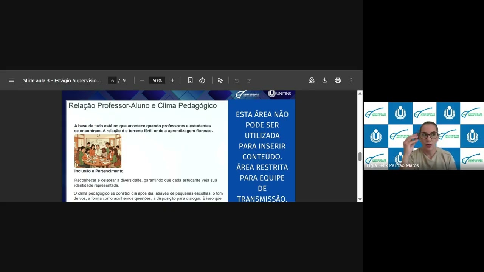Click the scrollbar up arrow

[360, 93]
